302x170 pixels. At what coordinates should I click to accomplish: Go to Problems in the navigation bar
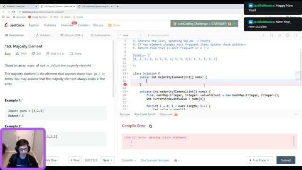[50, 25]
